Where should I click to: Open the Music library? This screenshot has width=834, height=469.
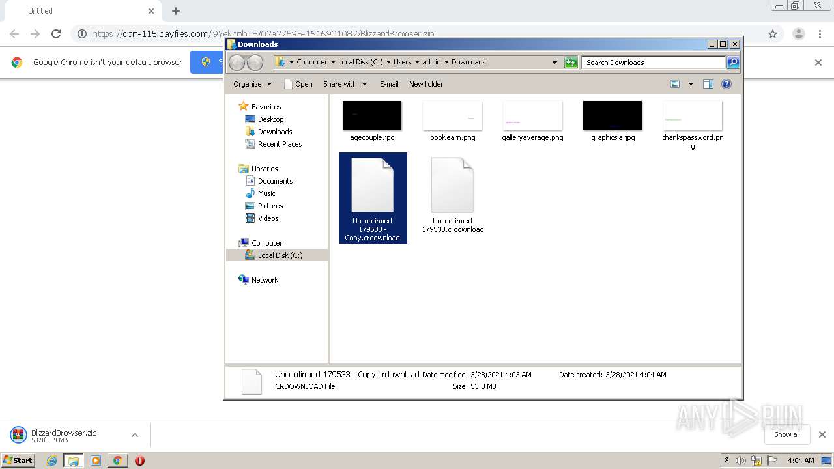(x=266, y=193)
